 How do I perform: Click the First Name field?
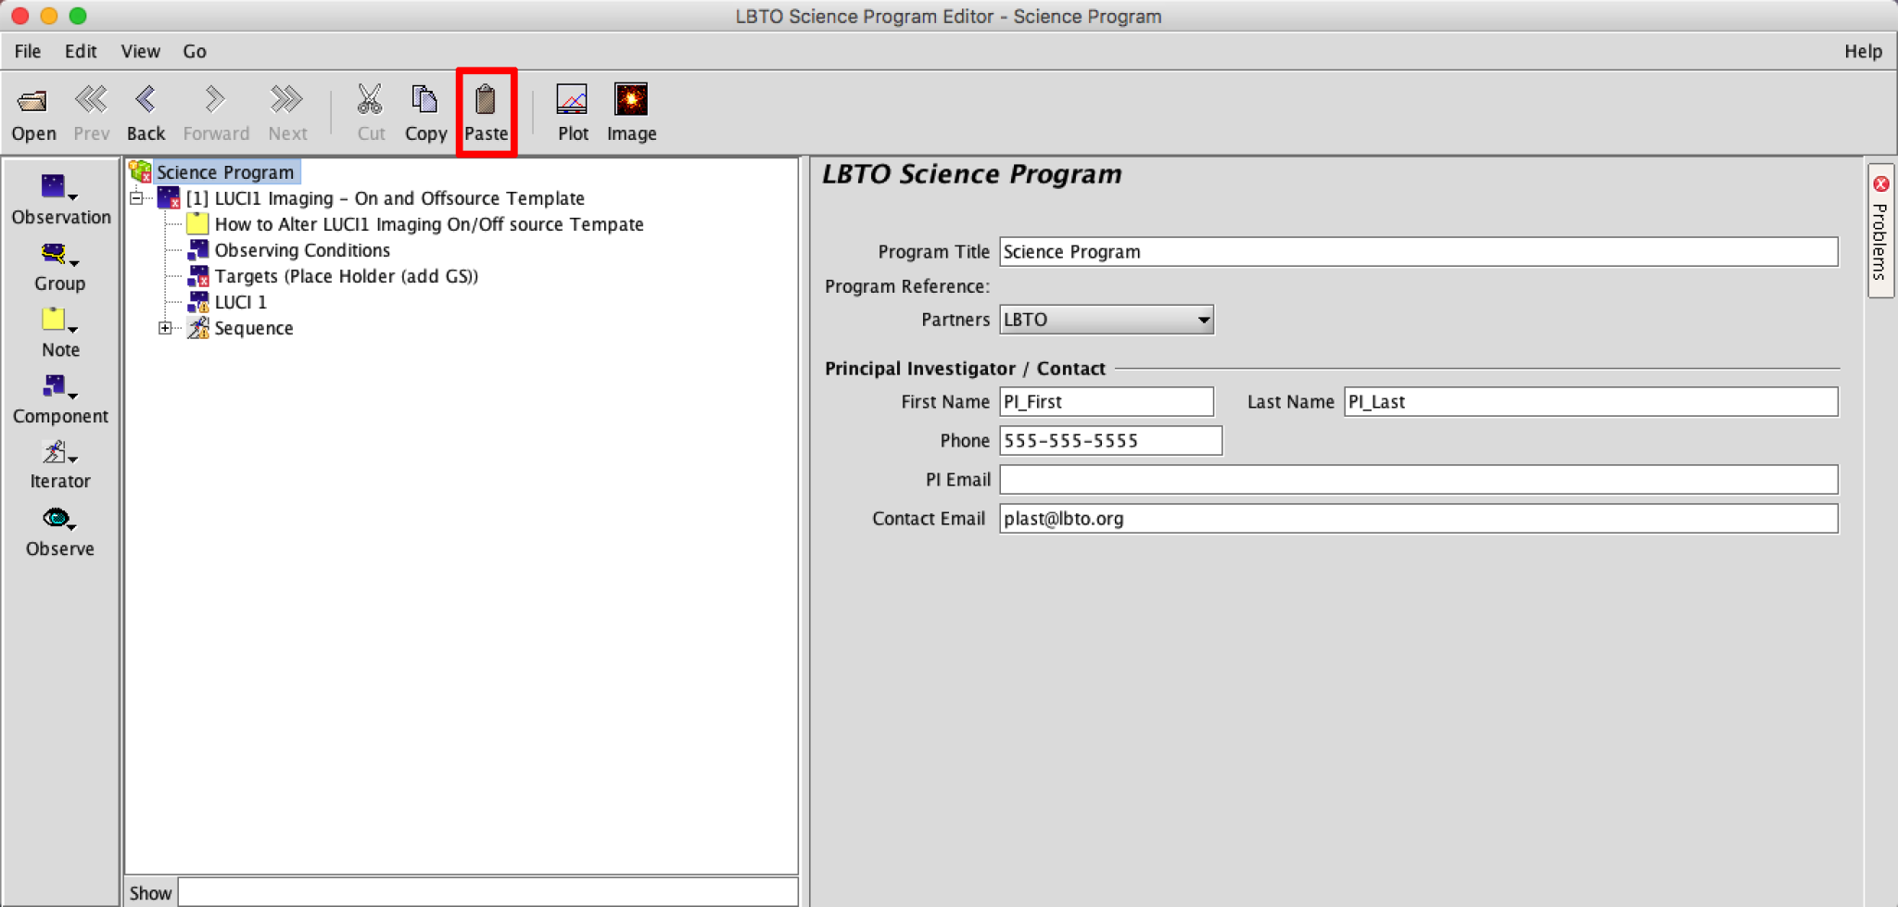(1107, 401)
